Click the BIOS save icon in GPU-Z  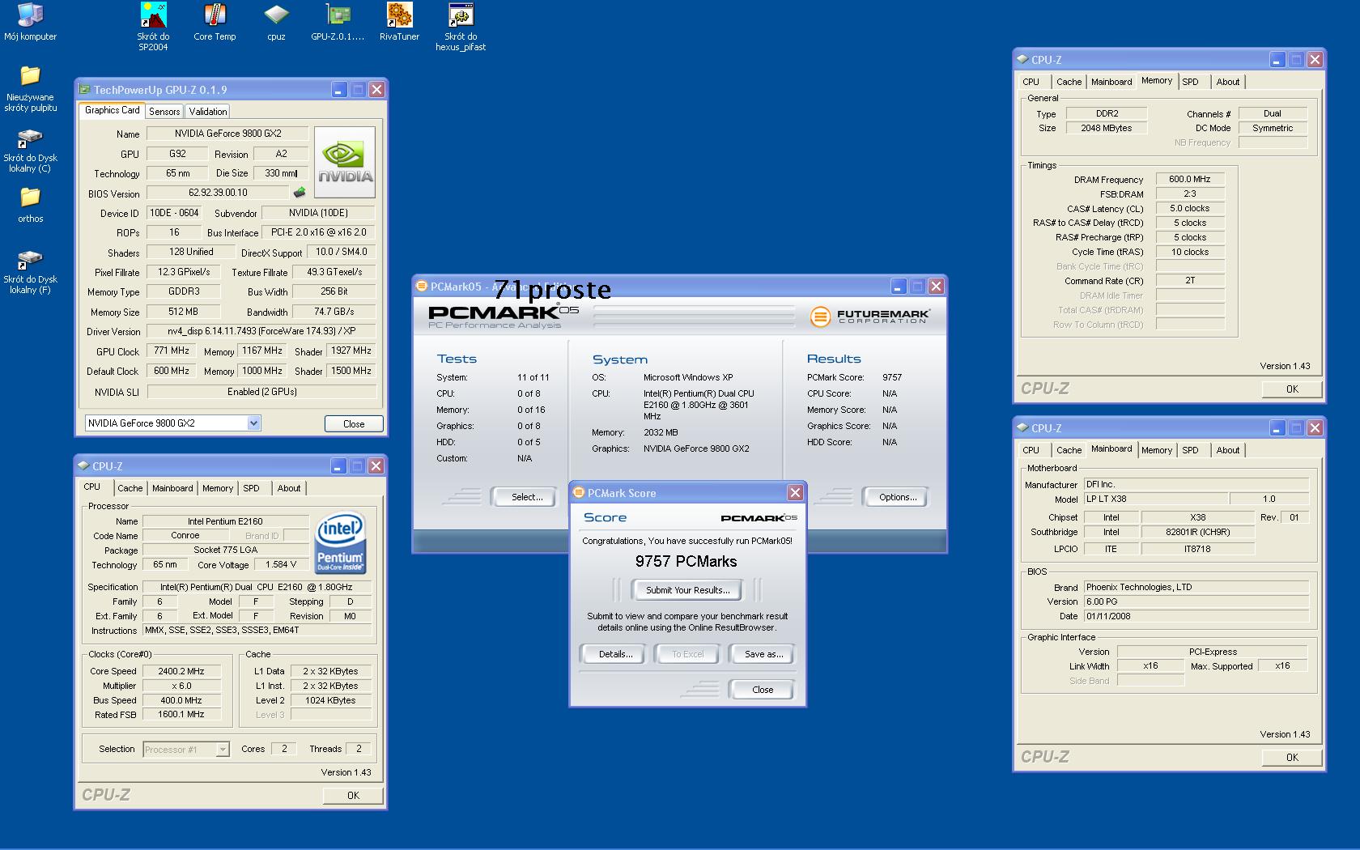pos(300,193)
